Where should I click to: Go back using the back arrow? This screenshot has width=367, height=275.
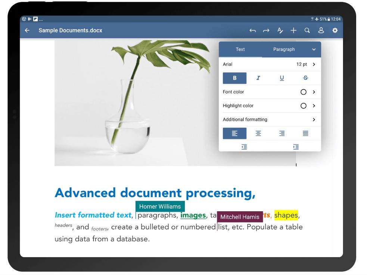click(27, 30)
